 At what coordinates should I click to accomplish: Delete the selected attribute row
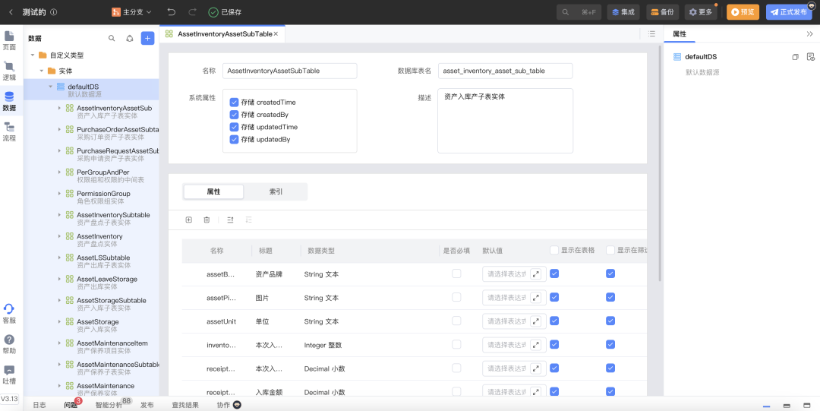pyautogui.click(x=207, y=220)
